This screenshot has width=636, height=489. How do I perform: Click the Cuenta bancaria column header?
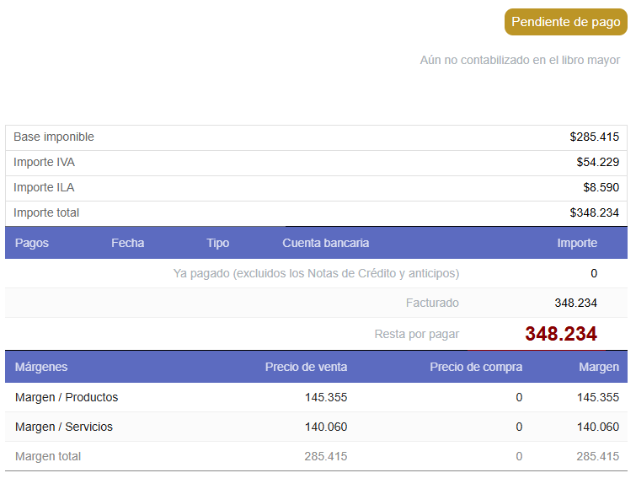point(325,243)
